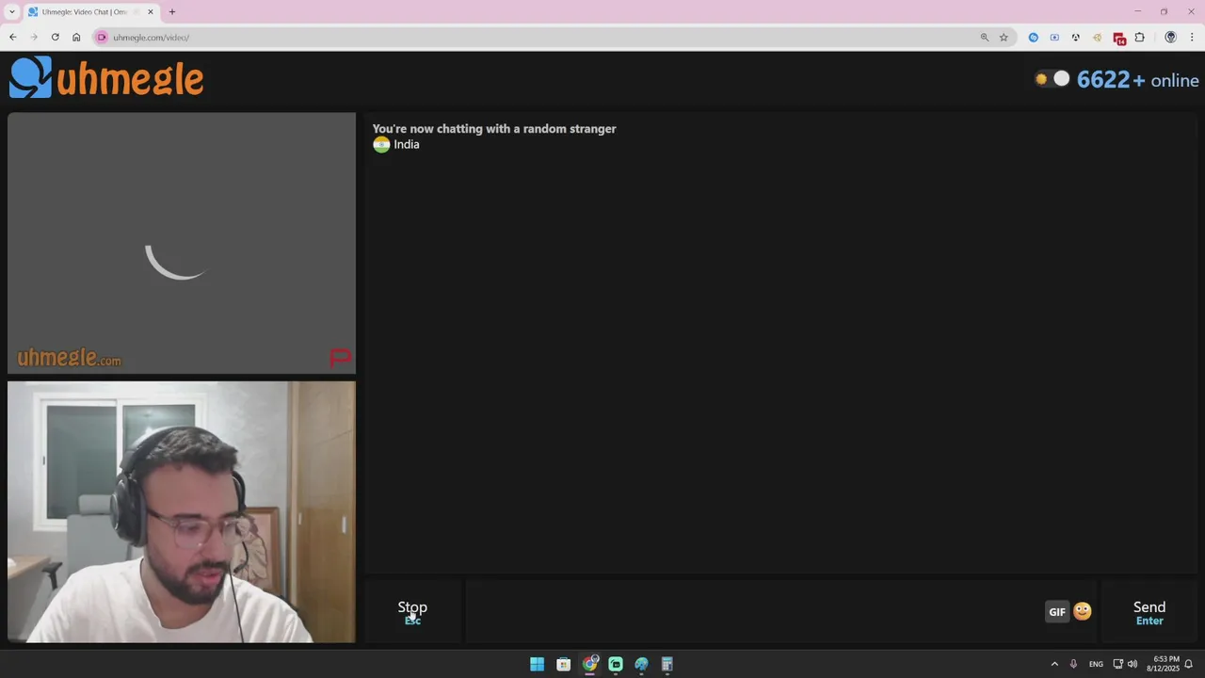Open the Extensions puzzle menu
This screenshot has width=1205, height=678.
click(x=1140, y=38)
